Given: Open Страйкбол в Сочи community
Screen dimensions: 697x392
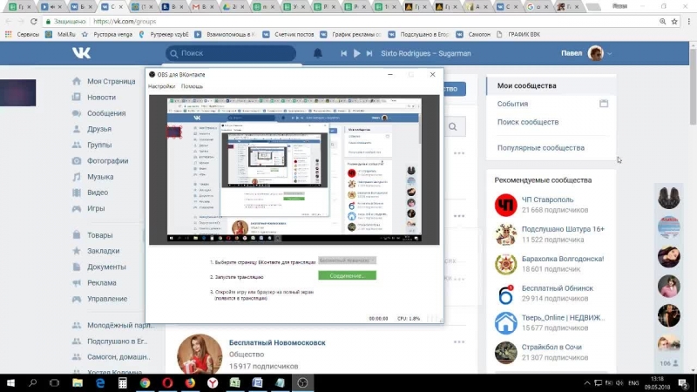Looking at the screenshot, I should (x=552, y=347).
